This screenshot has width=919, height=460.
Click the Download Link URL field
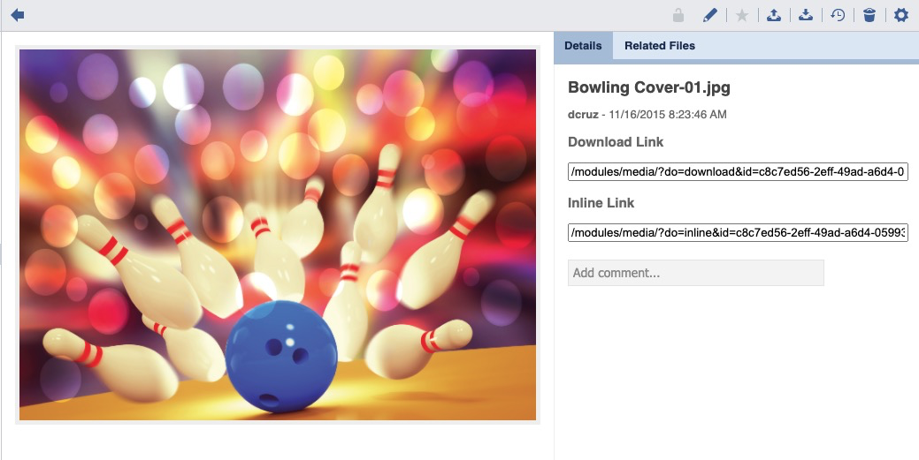point(738,172)
